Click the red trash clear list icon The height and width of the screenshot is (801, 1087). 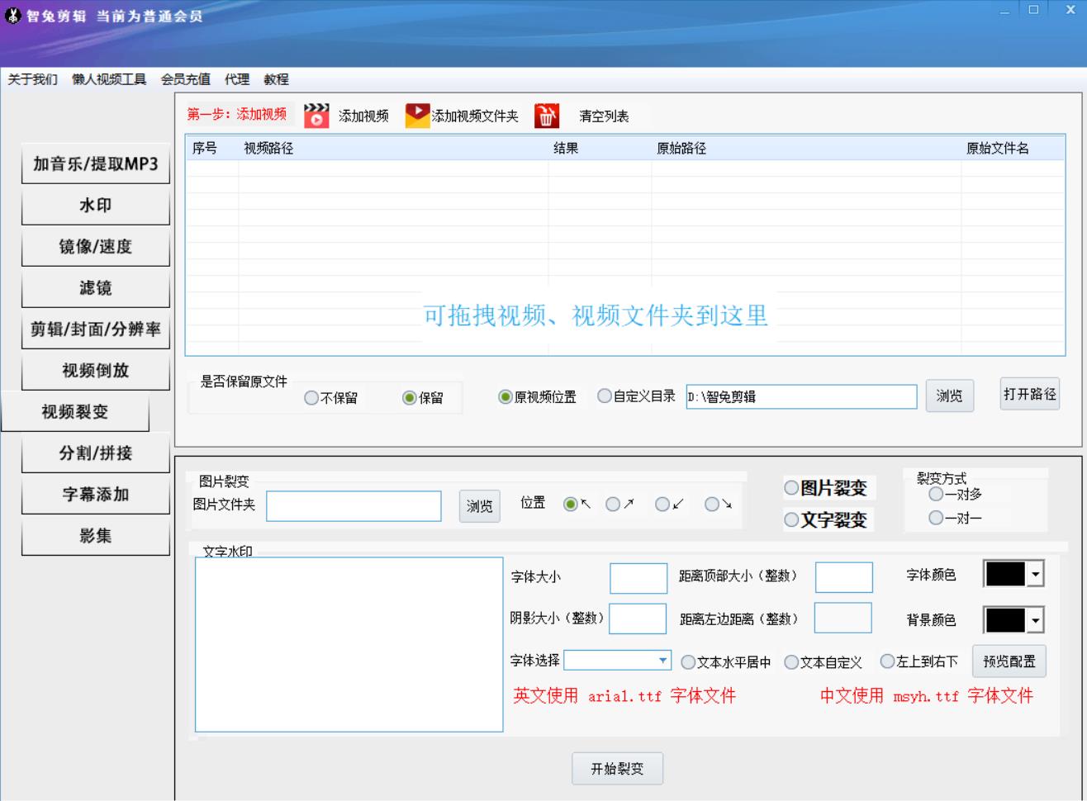[547, 116]
